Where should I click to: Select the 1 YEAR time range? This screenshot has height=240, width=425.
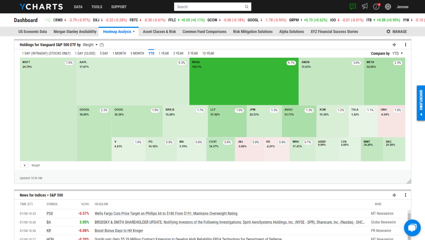tap(164, 53)
